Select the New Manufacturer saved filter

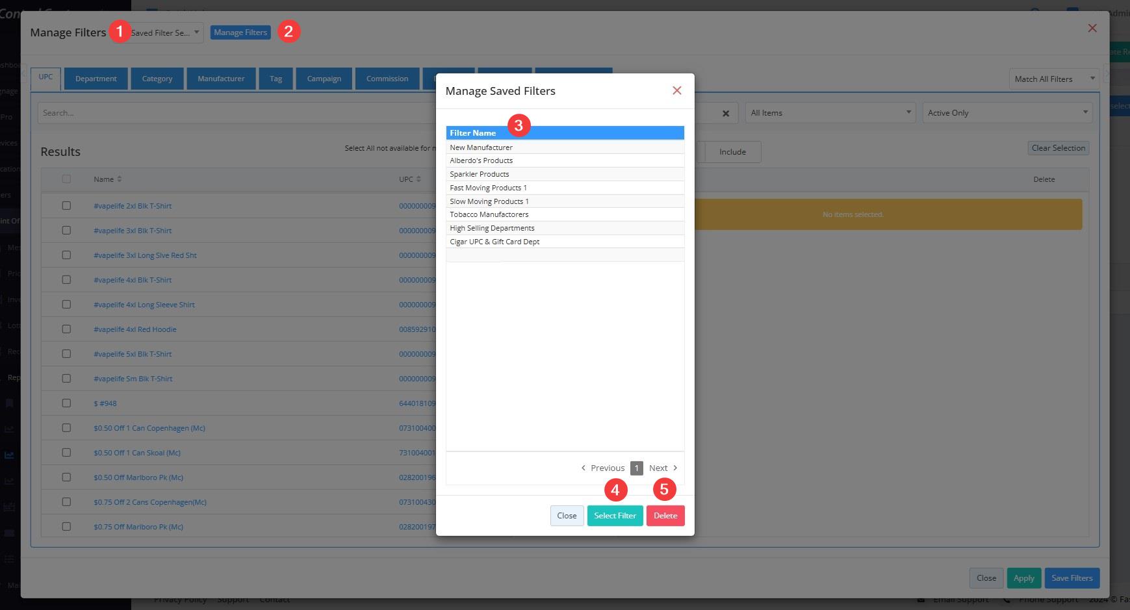(x=565, y=147)
